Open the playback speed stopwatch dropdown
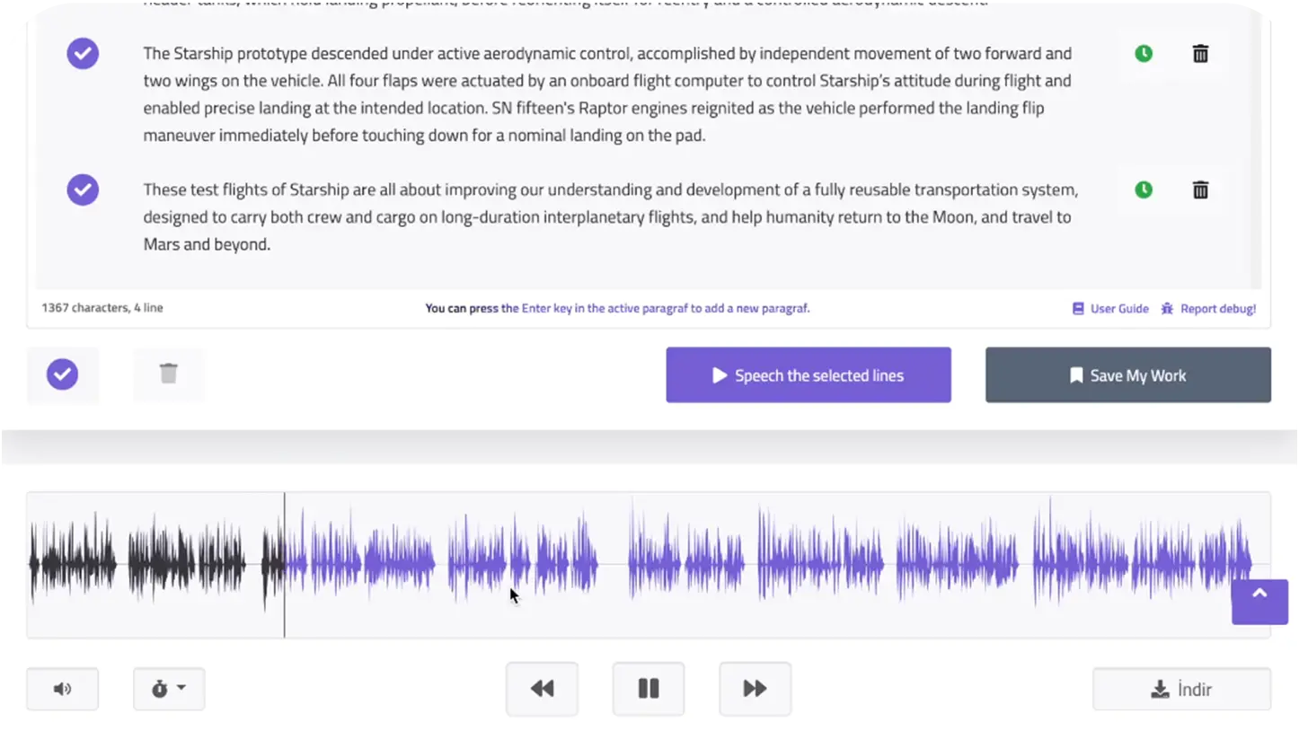The width and height of the screenshot is (1299, 731). coord(169,689)
